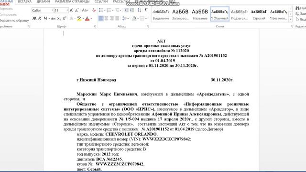Increase paragraph indent
Viewport: 306px width, 172px height.
point(132,10)
